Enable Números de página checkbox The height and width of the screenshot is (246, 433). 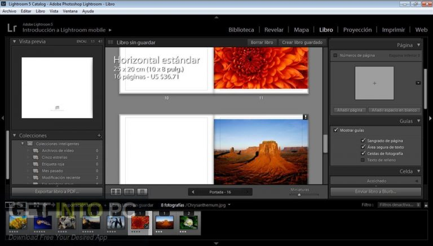click(x=335, y=55)
